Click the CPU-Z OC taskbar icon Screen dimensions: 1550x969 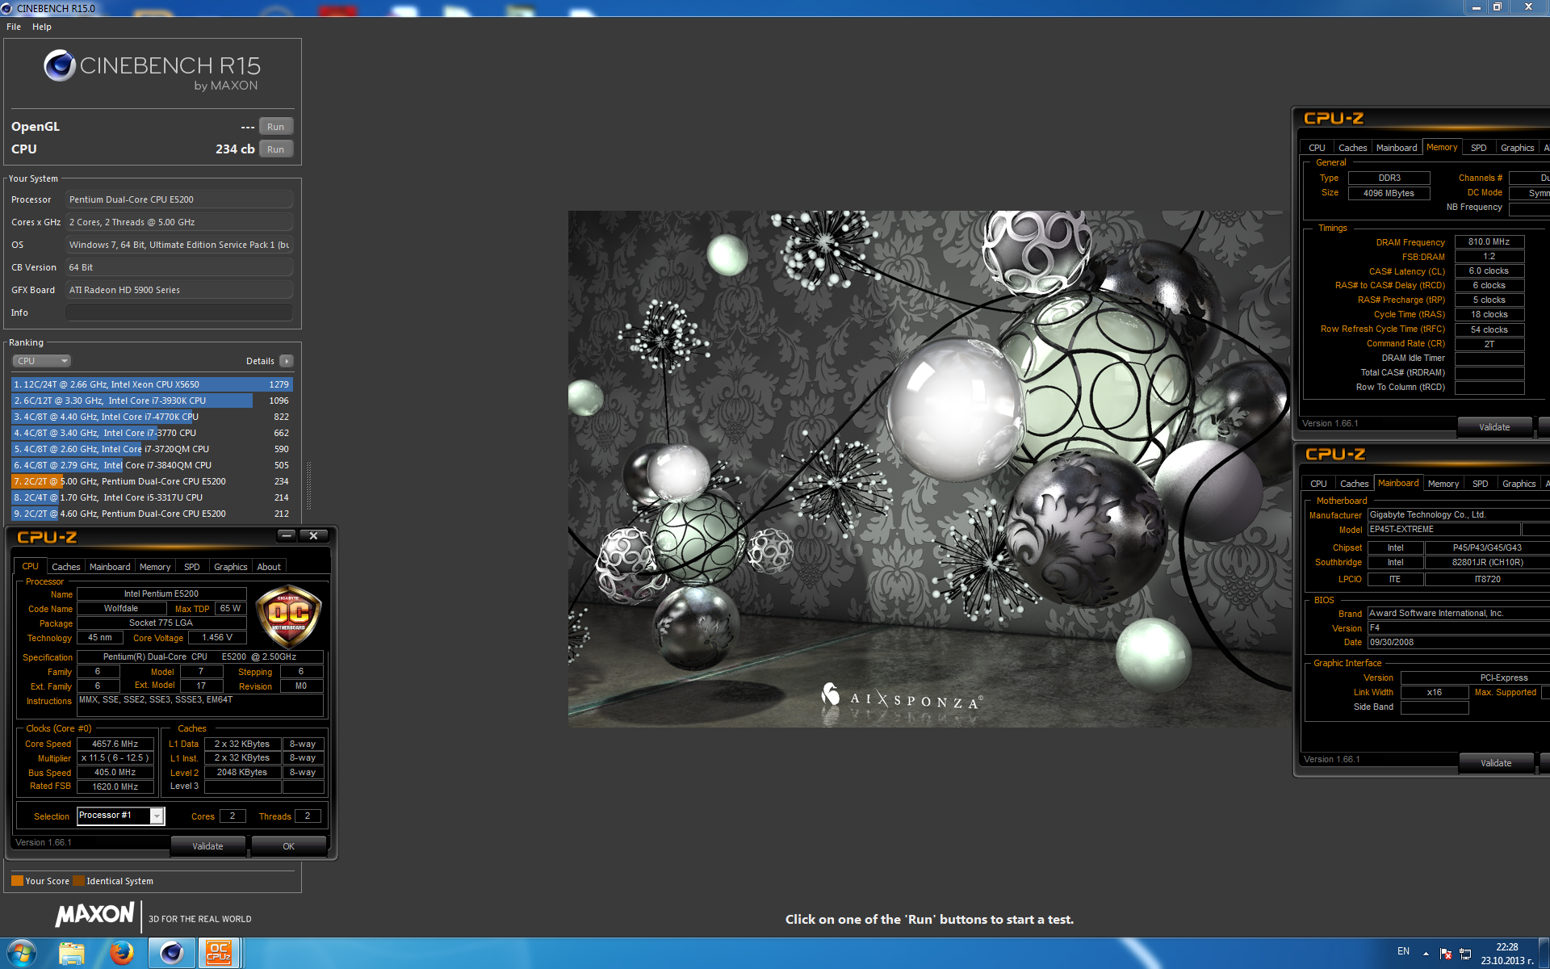(x=219, y=954)
